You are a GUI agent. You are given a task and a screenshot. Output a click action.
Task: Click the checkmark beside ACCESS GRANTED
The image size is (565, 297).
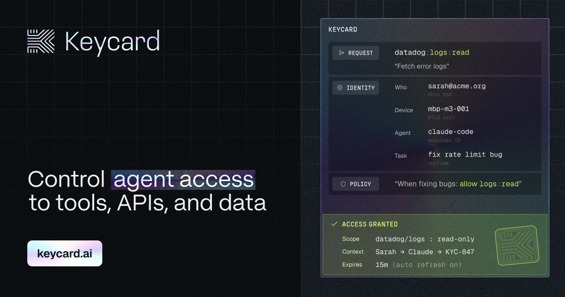click(334, 224)
